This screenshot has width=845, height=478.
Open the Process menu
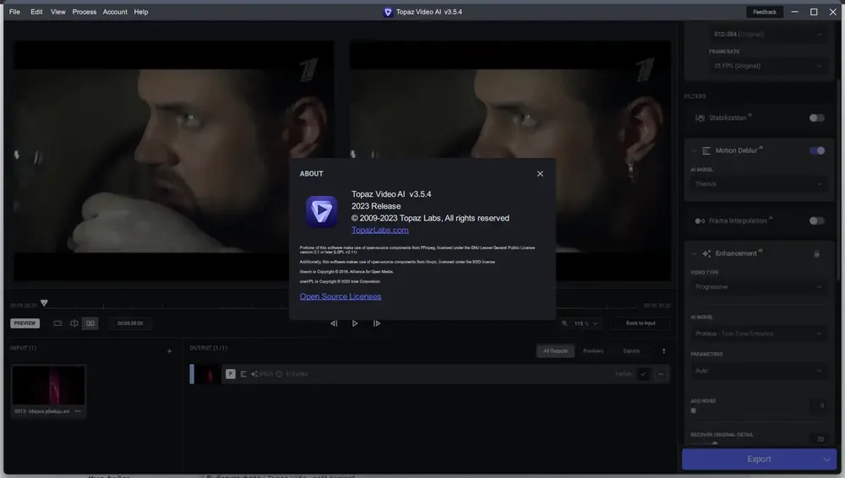coord(84,12)
